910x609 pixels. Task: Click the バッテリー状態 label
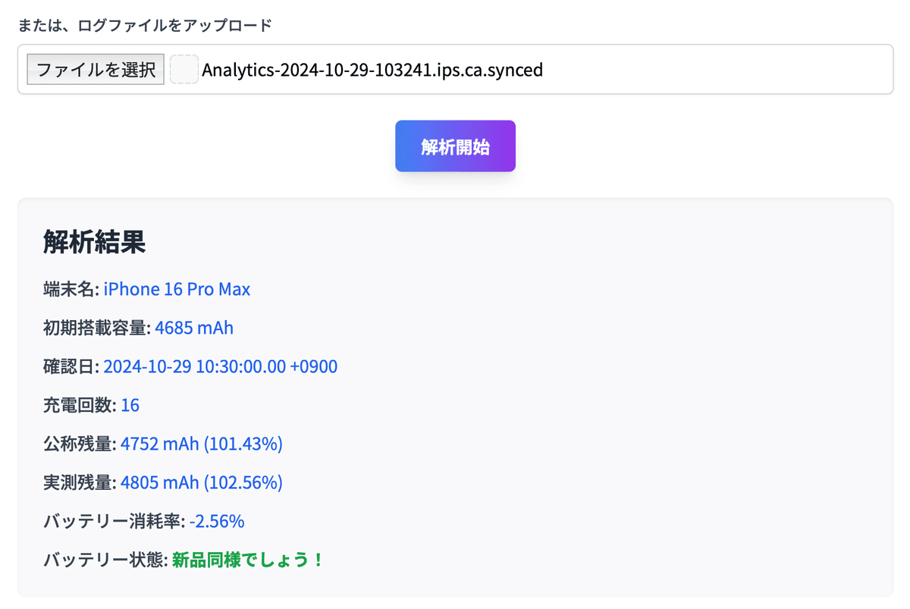click(x=105, y=560)
